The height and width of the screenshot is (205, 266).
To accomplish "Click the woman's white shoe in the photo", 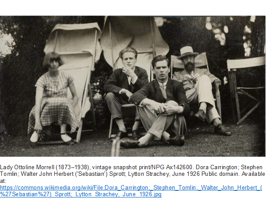I will pos(34,137).
